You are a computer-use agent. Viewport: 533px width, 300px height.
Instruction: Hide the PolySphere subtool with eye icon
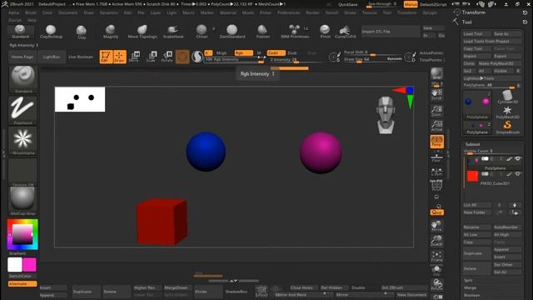[x=518, y=159]
